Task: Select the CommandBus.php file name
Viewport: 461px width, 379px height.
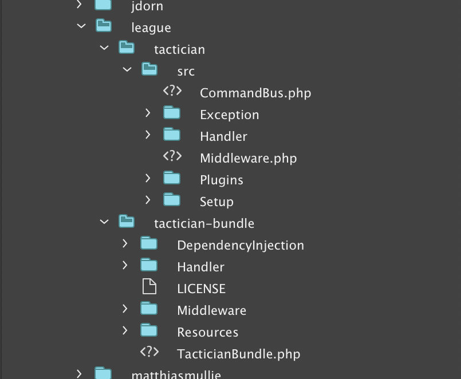Action: pos(255,93)
